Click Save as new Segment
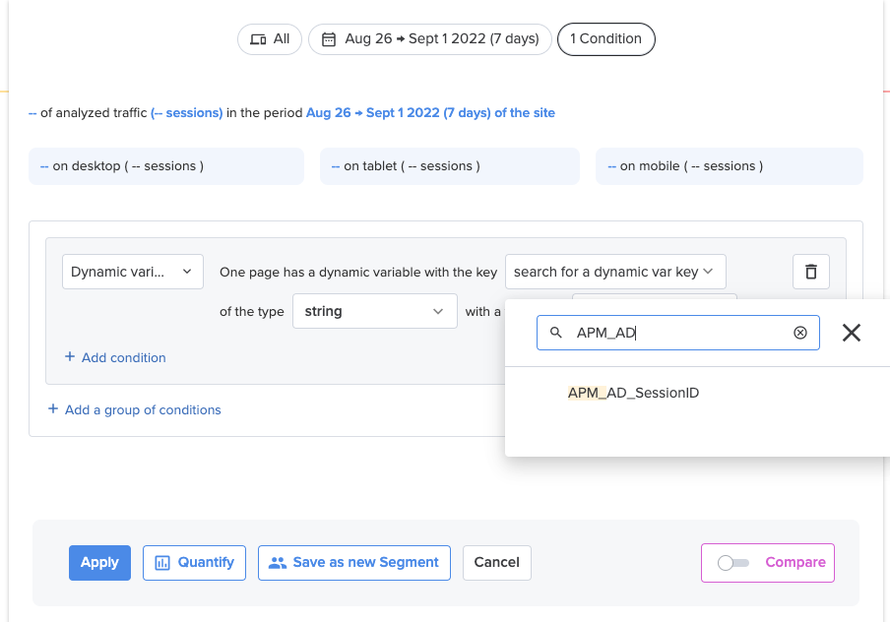The height and width of the screenshot is (622, 890). pos(354,562)
